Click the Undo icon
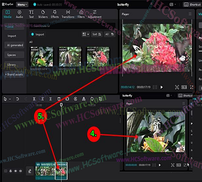Image resolution: width=202 pixels, height=182 pixels. 17,99
